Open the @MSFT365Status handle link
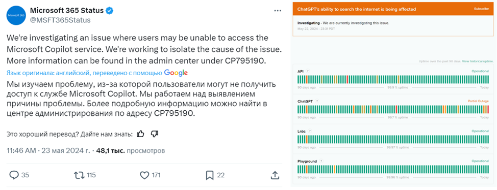The image size is (497, 190). click(60, 20)
